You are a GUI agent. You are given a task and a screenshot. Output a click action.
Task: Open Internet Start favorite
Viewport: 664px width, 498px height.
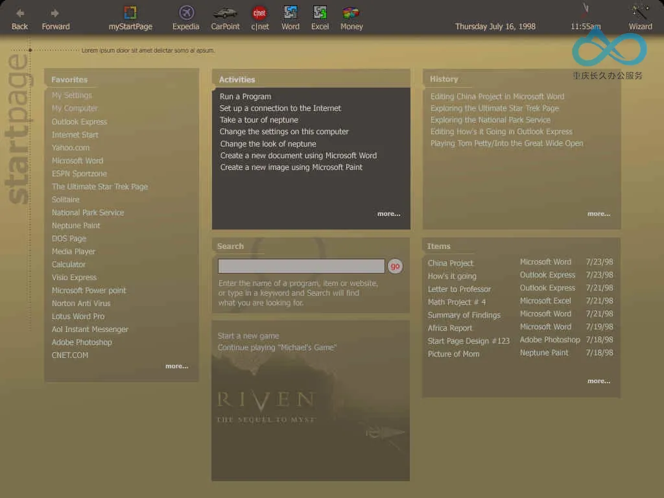coord(75,135)
